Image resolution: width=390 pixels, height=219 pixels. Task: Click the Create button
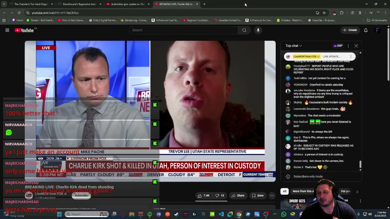point(350,30)
